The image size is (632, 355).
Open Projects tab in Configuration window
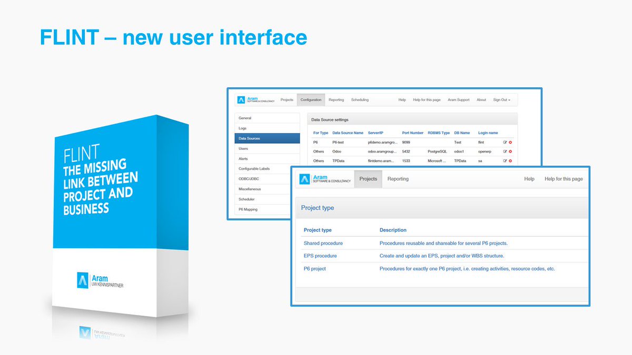pos(287,100)
